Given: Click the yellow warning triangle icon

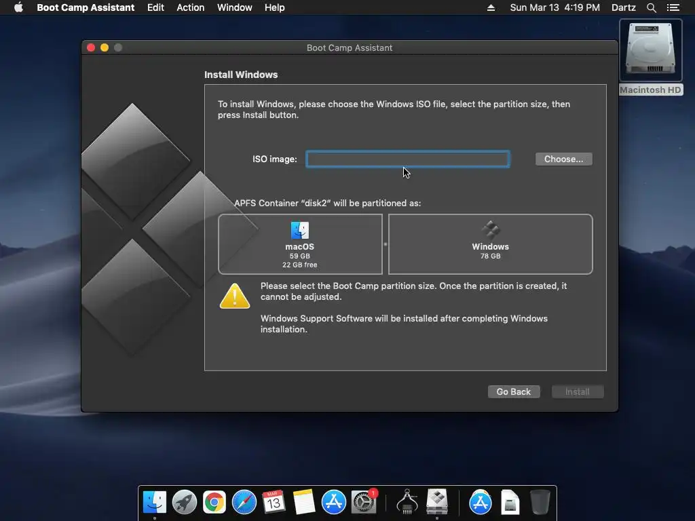Looking at the screenshot, I should 234,296.
